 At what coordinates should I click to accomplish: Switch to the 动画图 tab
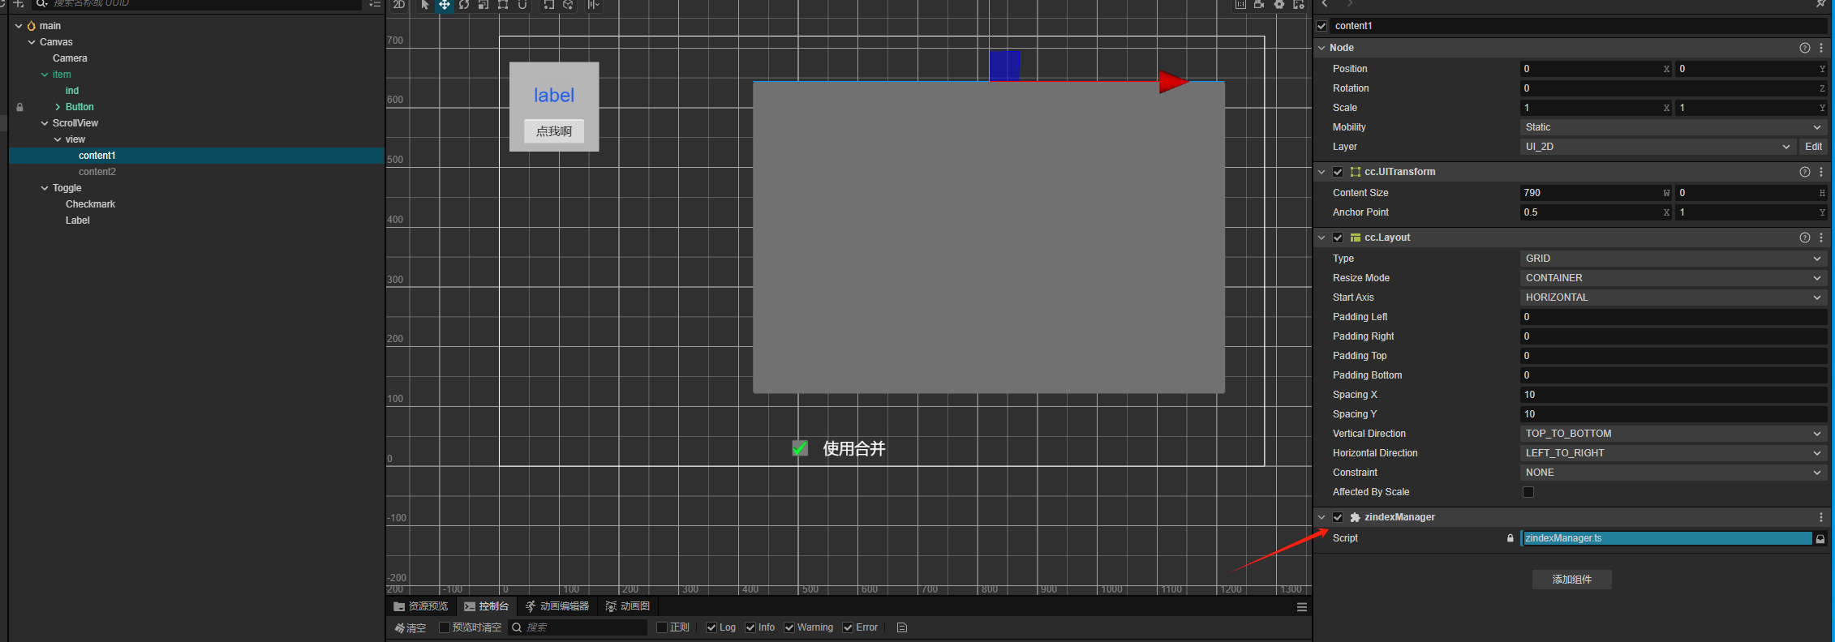[627, 606]
